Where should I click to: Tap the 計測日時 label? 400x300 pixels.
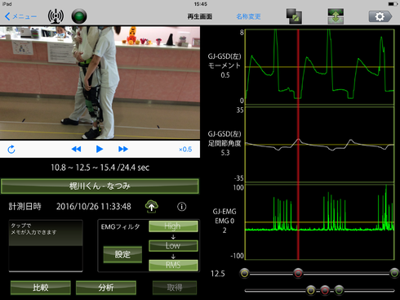click(x=24, y=207)
